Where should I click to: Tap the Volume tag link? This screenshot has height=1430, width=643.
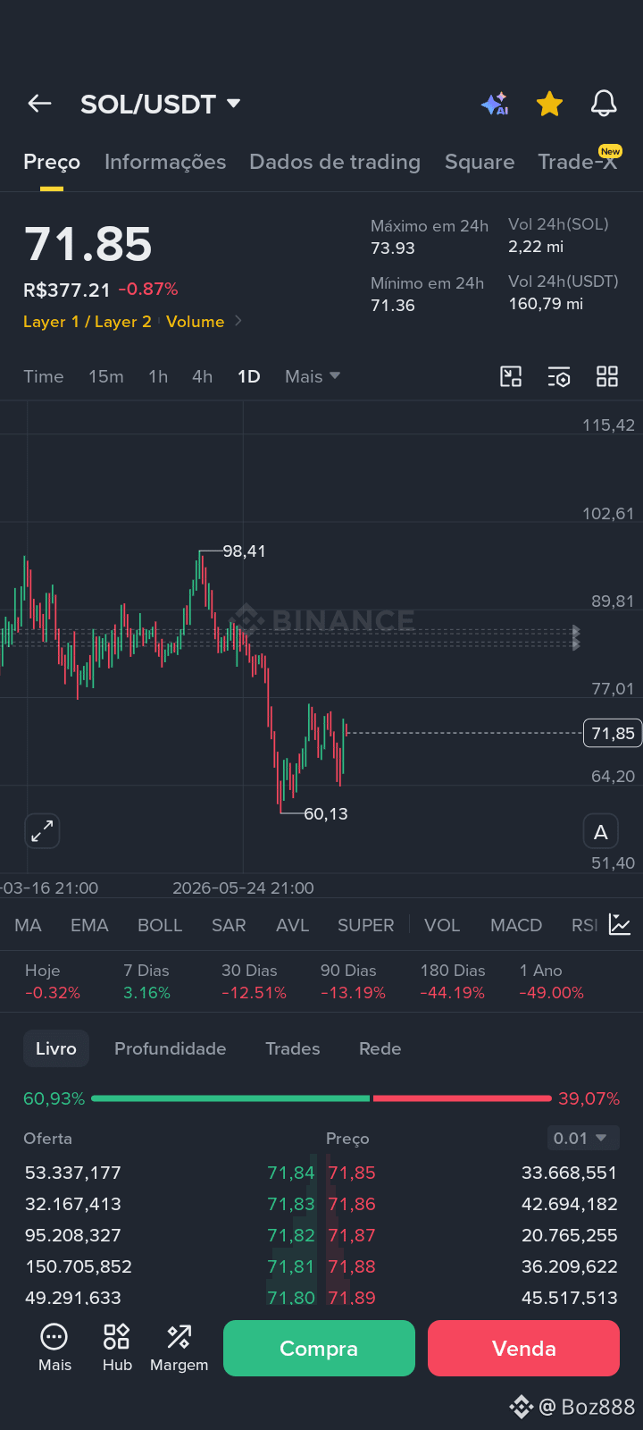pyautogui.click(x=196, y=321)
